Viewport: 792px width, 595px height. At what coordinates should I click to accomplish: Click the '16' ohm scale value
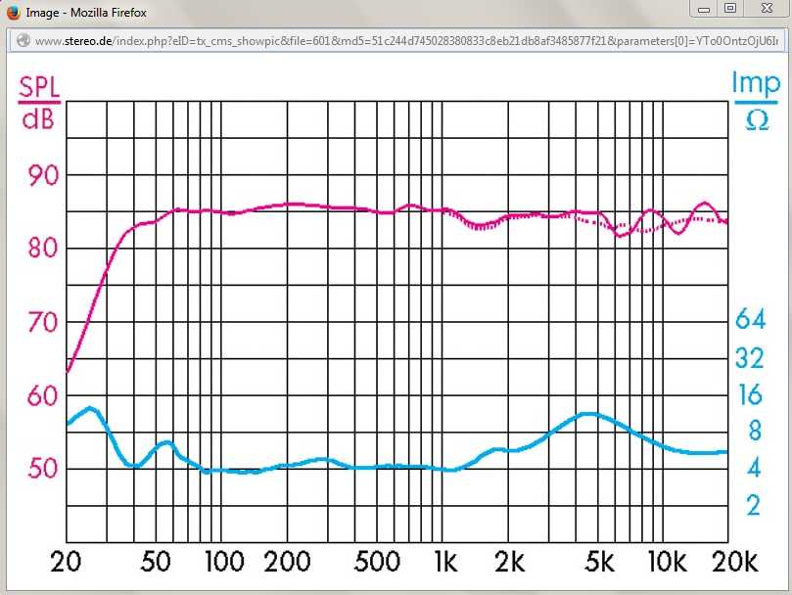point(751,394)
